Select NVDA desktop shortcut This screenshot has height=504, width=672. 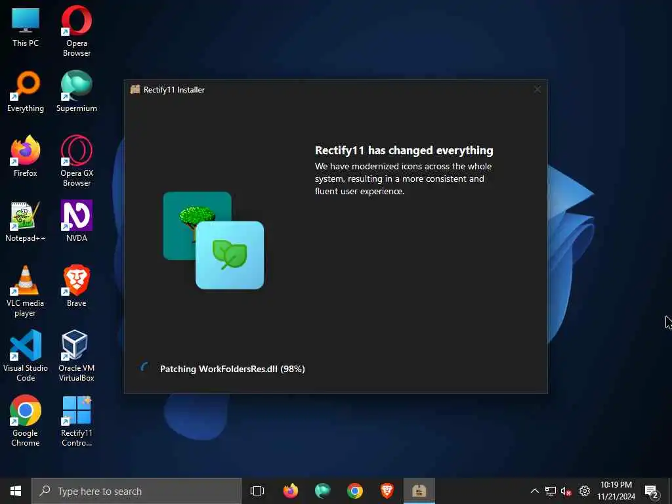pyautogui.click(x=77, y=221)
